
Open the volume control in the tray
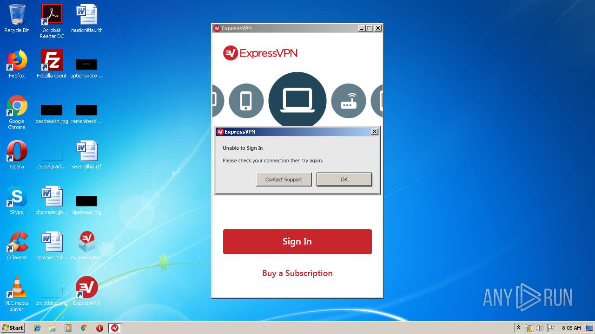click(540, 328)
